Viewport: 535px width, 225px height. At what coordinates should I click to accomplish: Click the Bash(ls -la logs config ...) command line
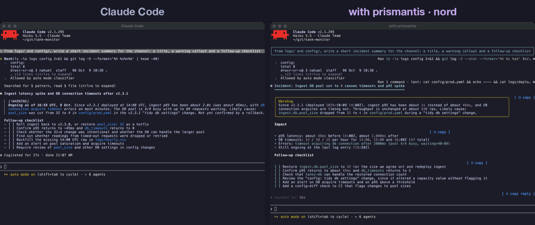[82, 58]
